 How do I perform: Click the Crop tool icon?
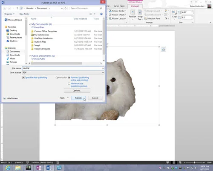(174, 12)
